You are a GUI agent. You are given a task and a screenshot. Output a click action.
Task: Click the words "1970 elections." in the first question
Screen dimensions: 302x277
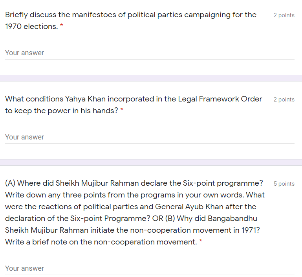[x=31, y=27]
